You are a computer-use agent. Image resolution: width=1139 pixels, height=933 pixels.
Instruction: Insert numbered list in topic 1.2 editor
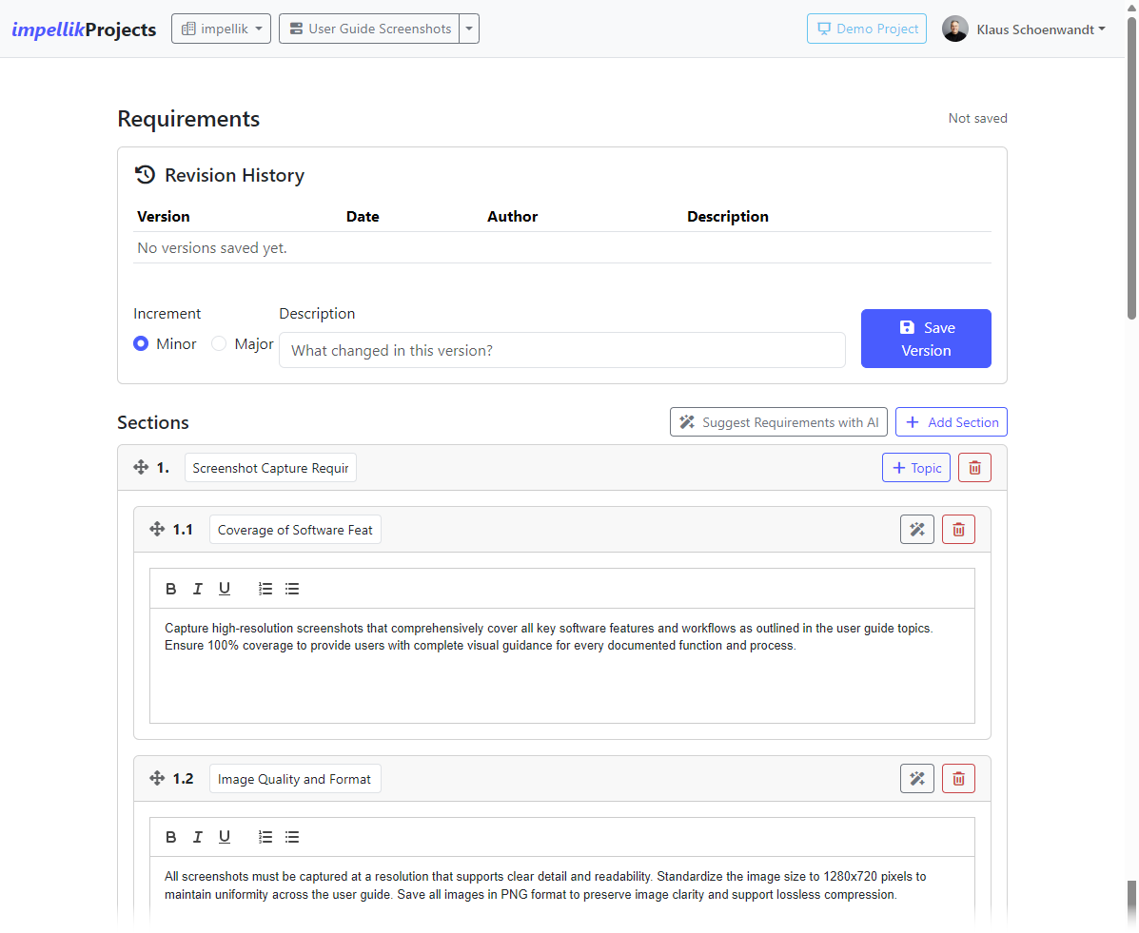tap(265, 837)
